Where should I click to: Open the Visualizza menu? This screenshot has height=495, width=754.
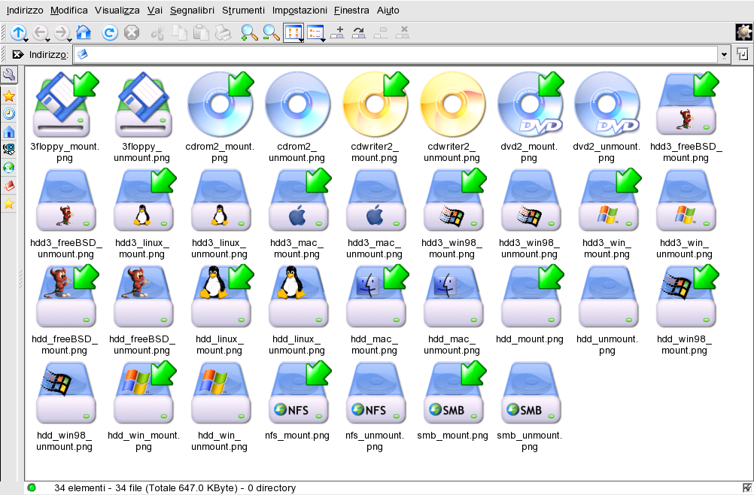tap(117, 10)
